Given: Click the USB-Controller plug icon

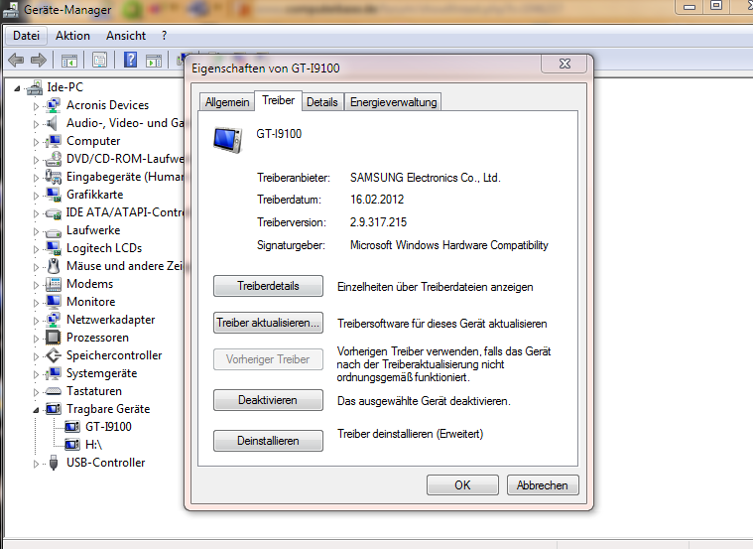Looking at the screenshot, I should [54, 463].
